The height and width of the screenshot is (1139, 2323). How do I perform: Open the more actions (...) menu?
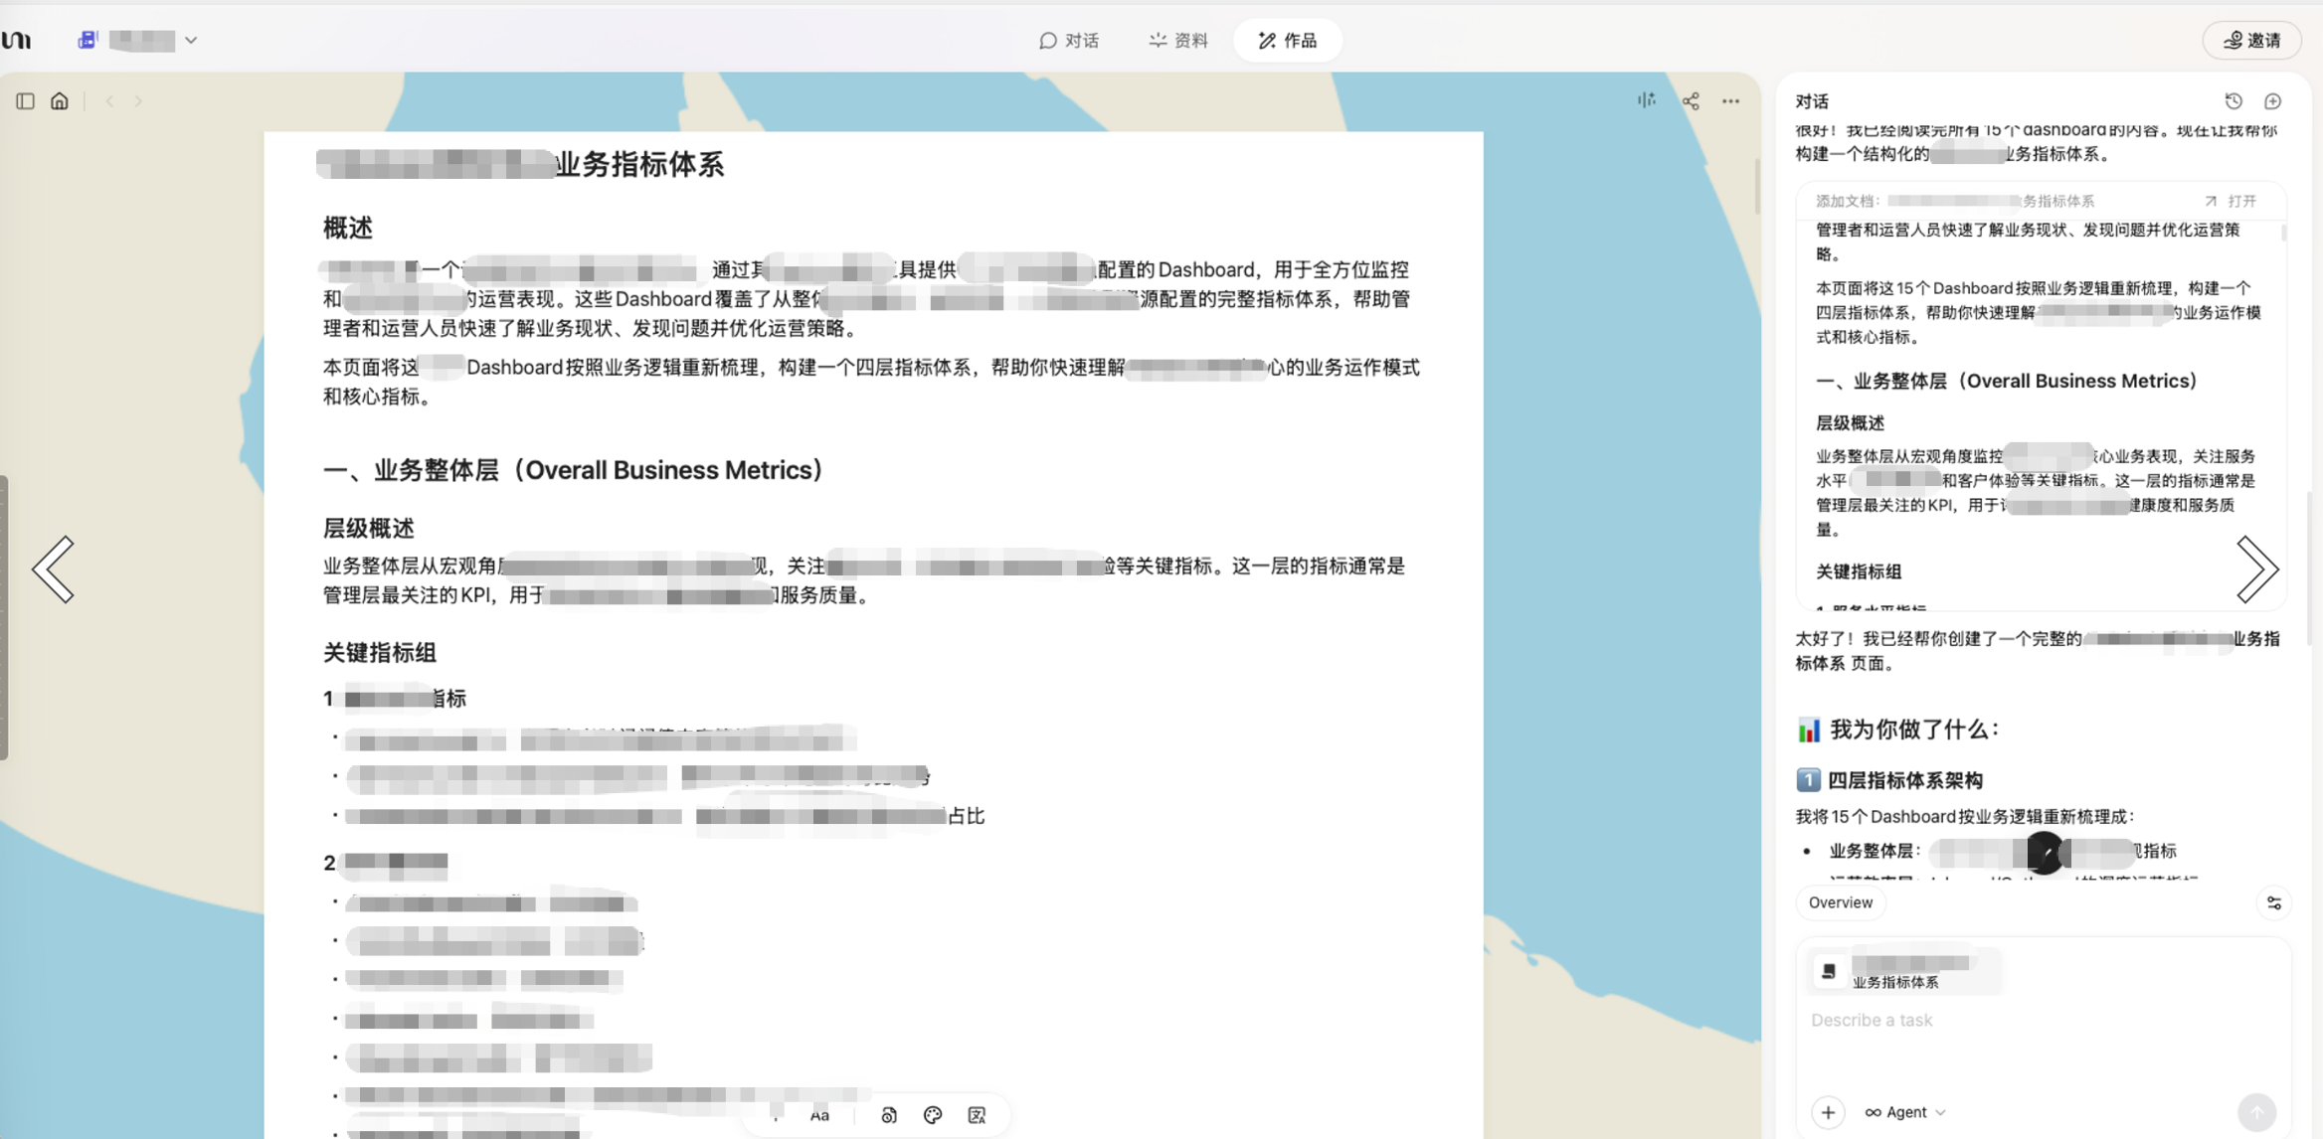(x=1731, y=100)
